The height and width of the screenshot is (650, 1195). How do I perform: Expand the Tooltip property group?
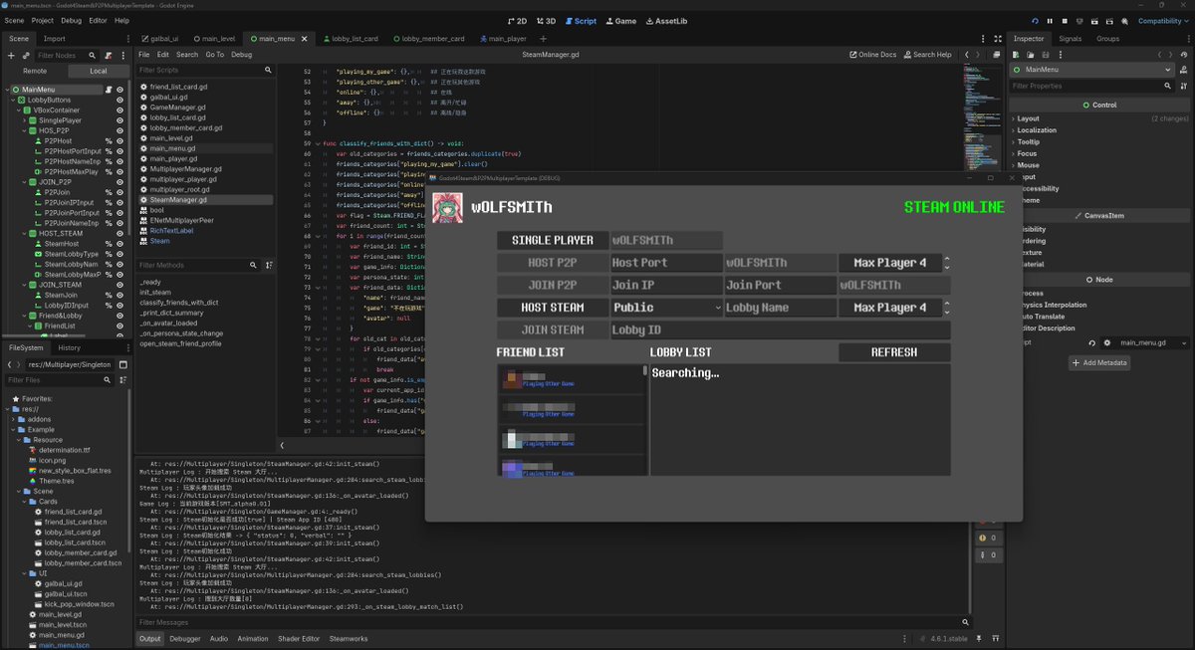[1028, 142]
